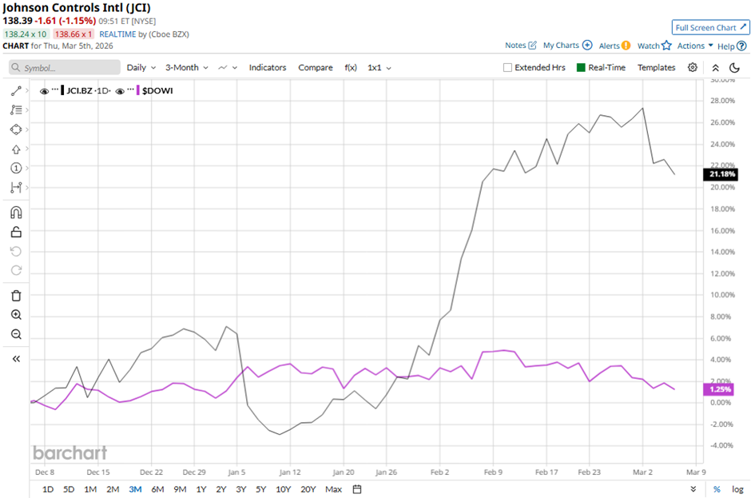
Task: Select the 3M range
Action: tap(135, 489)
